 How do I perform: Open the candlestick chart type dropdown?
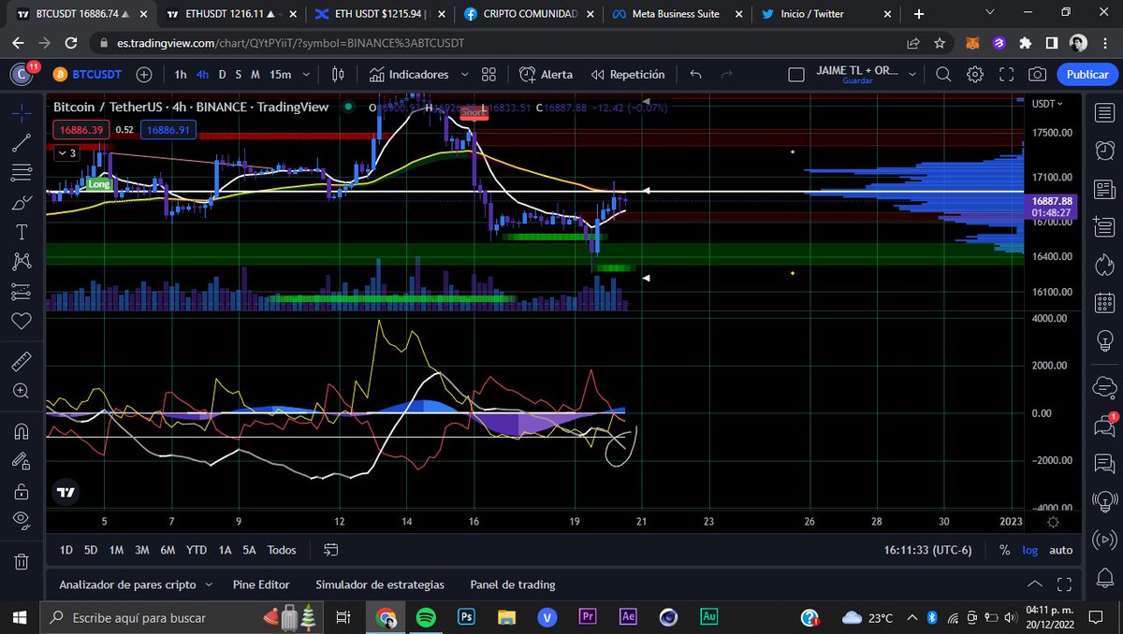click(x=339, y=75)
